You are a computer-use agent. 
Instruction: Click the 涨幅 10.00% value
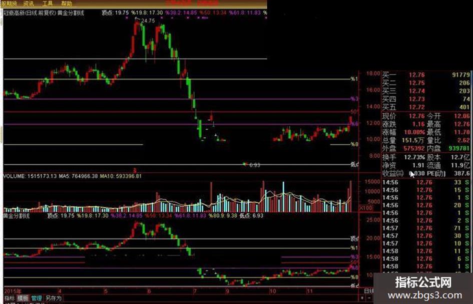(414, 132)
